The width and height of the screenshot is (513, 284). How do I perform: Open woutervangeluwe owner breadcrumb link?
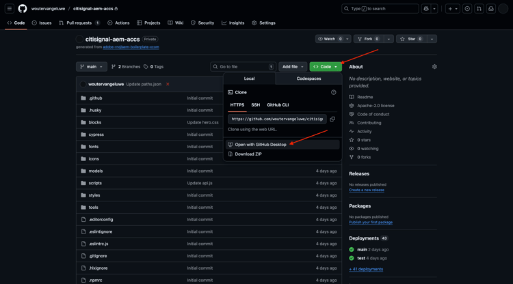48,9
